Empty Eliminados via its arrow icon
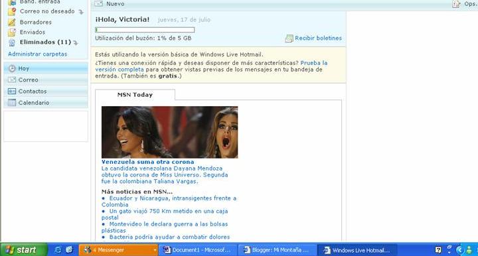478x256 pixels. tap(76, 42)
